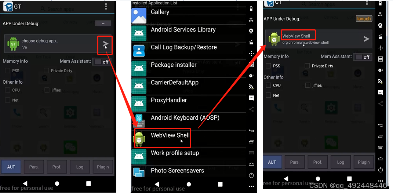Check the PSS box in the left screen
The height and width of the screenshot is (193, 393).
7,71
